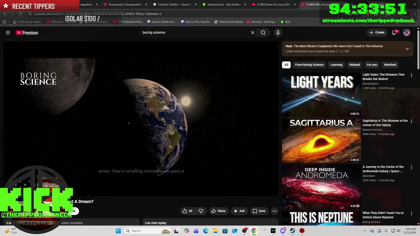
Task: Select the From Boring Science chip
Action: point(309,65)
